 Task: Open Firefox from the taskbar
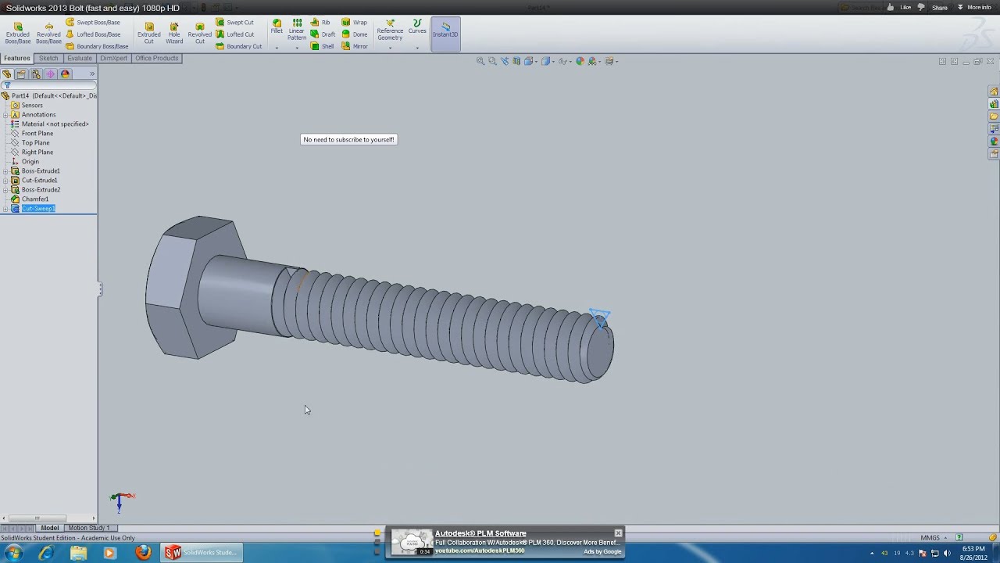143,553
